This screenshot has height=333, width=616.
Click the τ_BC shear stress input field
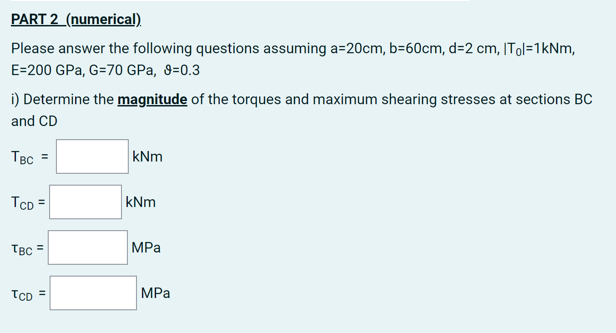pyautogui.click(x=87, y=247)
